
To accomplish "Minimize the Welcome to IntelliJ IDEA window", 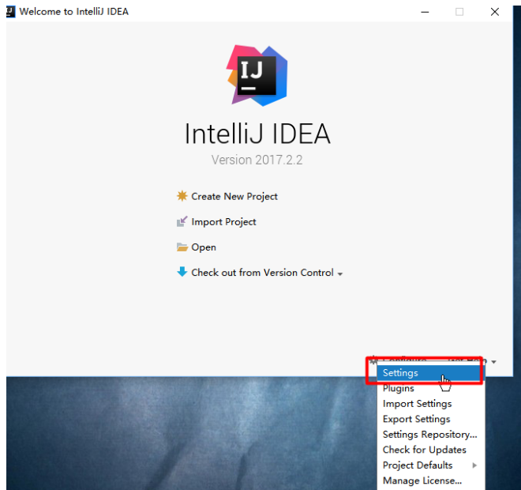I will (425, 12).
